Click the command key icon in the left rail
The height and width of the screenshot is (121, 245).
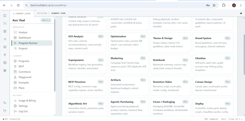(5, 70)
